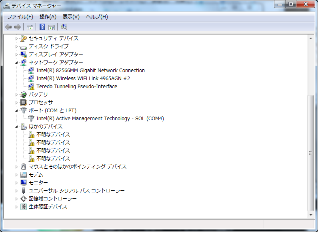Click the display adapter icon
Viewport: 318px width, 232px height.
coord(24,54)
